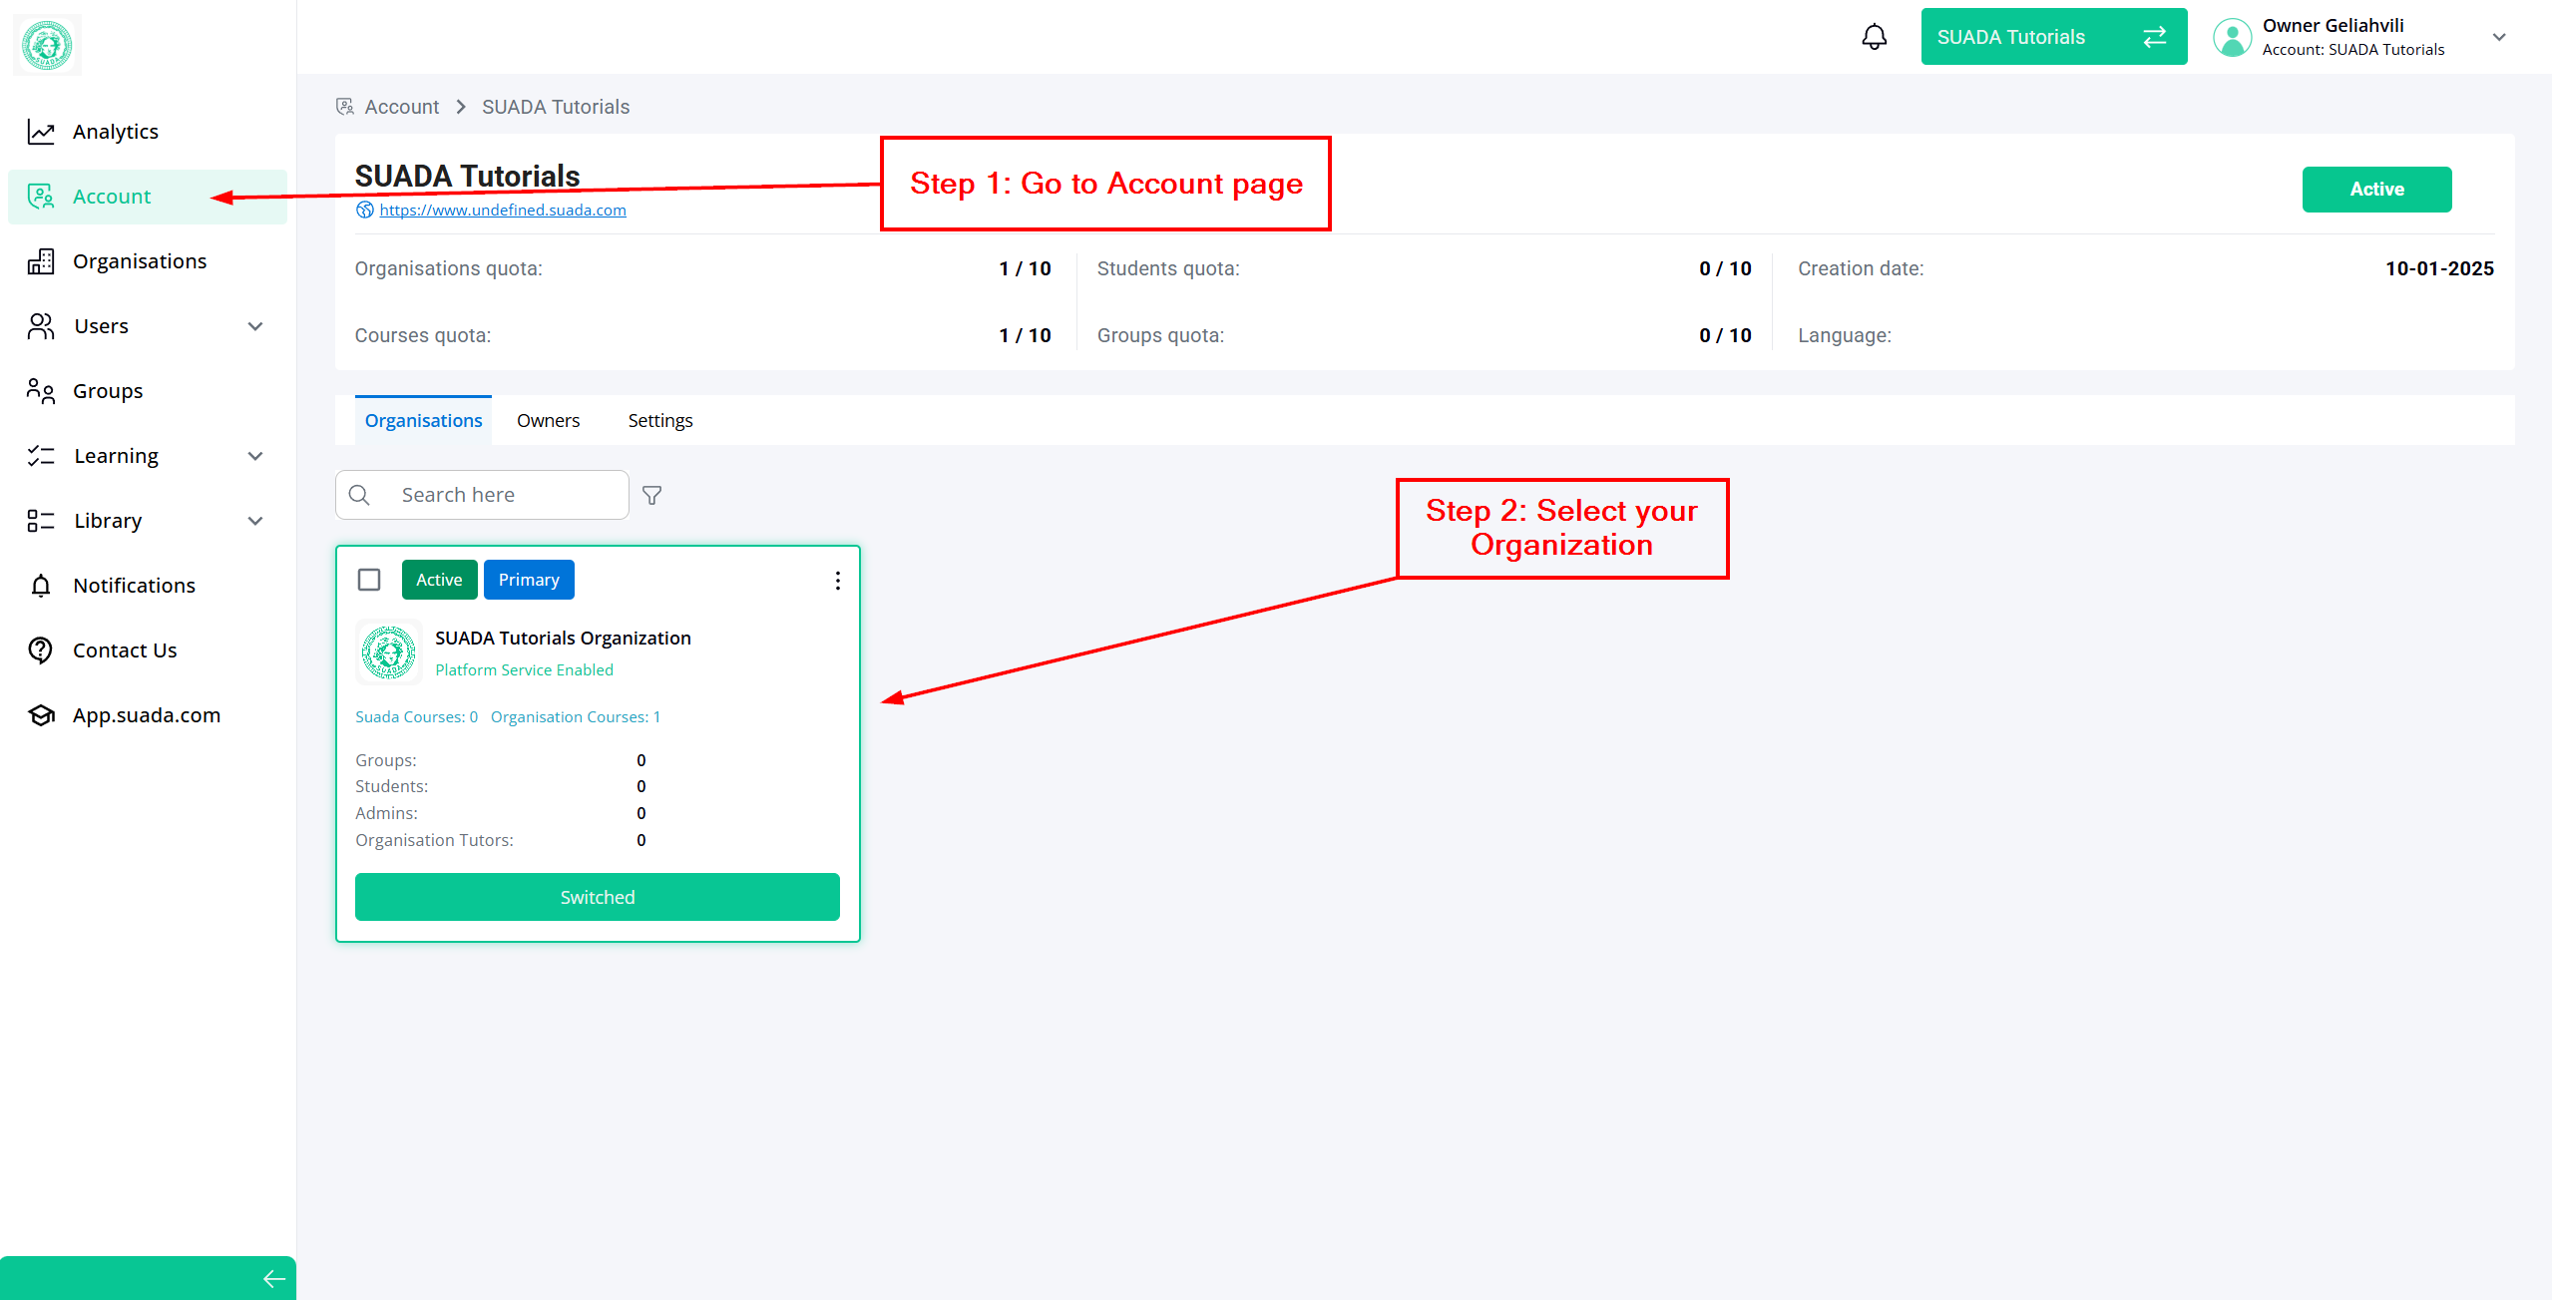Viewport: 2552px width, 1300px height.
Task: Expand the Learning sidebar submenu
Action: coord(255,456)
